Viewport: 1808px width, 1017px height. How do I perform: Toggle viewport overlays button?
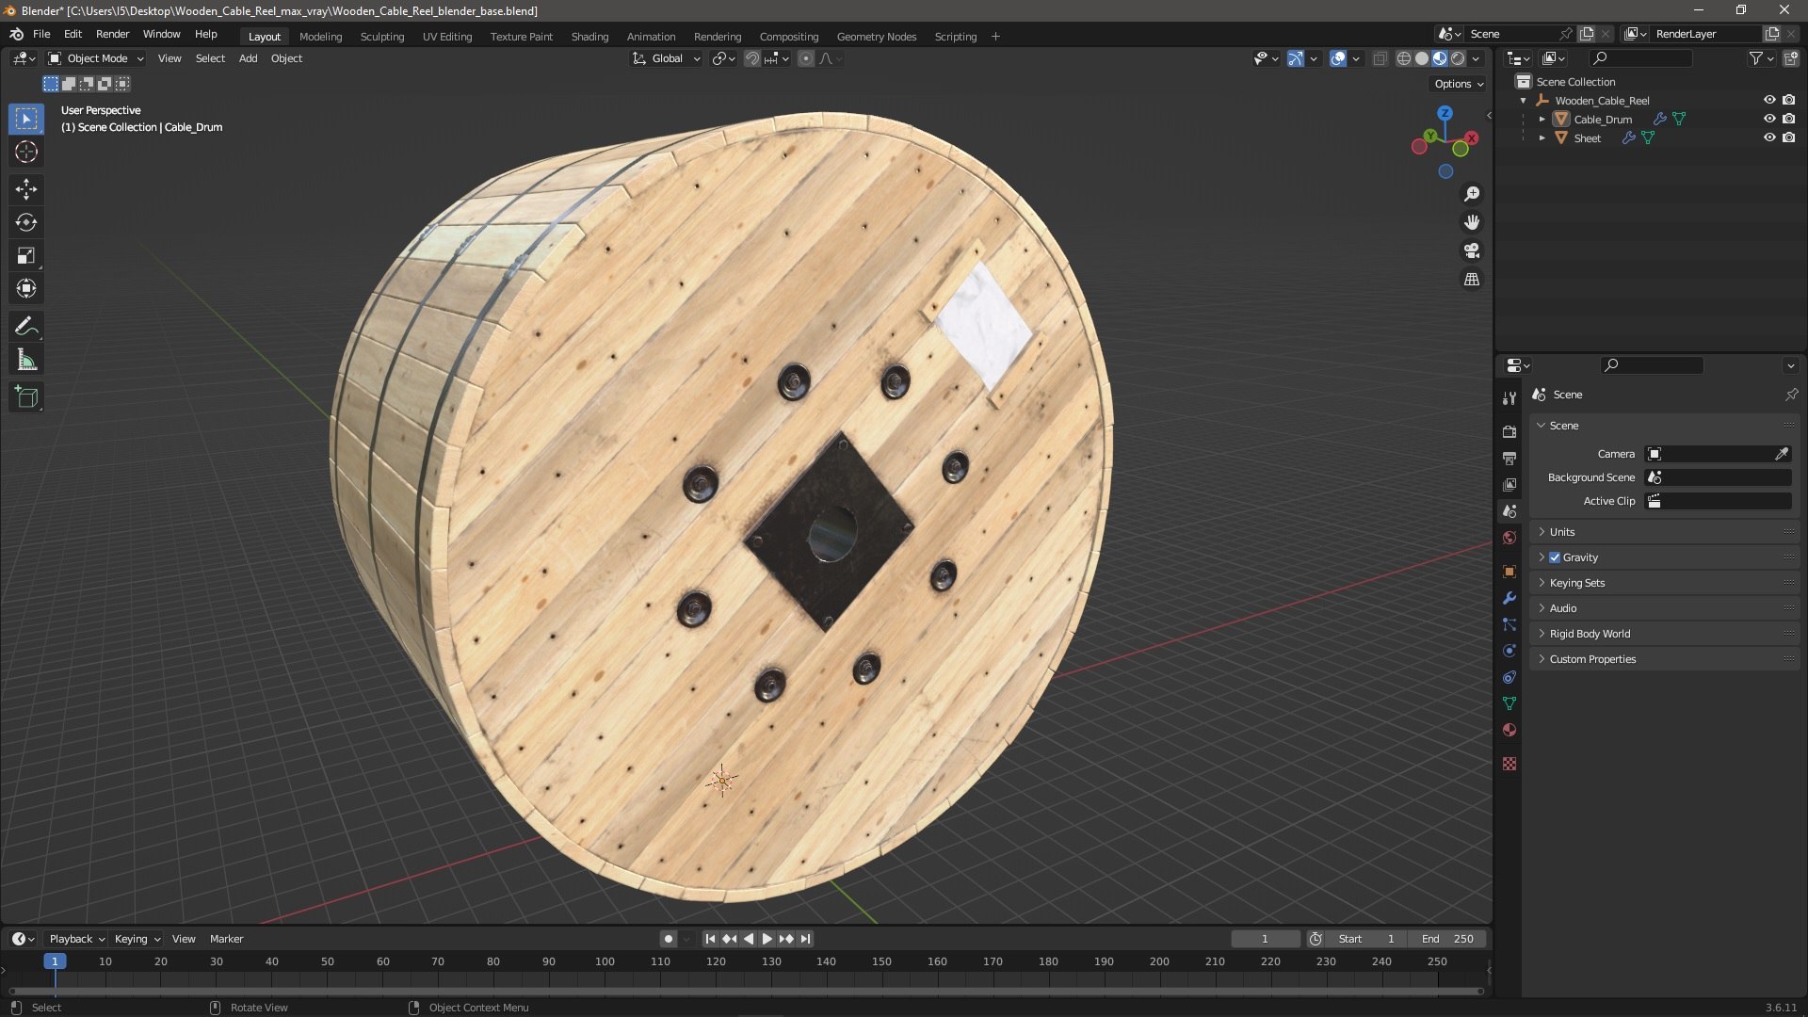(x=1338, y=58)
